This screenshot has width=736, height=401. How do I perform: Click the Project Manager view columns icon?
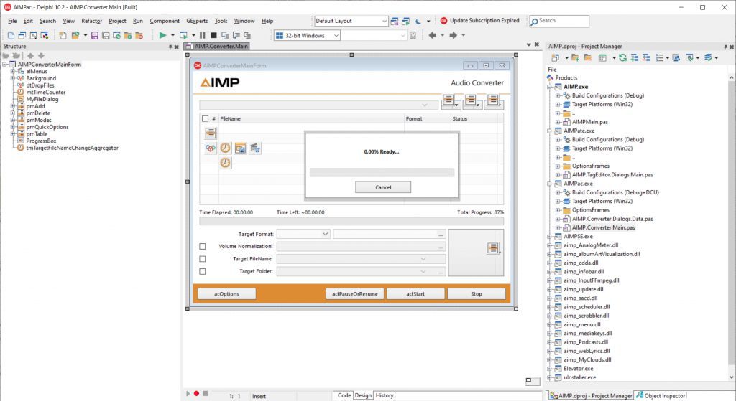pos(602,57)
